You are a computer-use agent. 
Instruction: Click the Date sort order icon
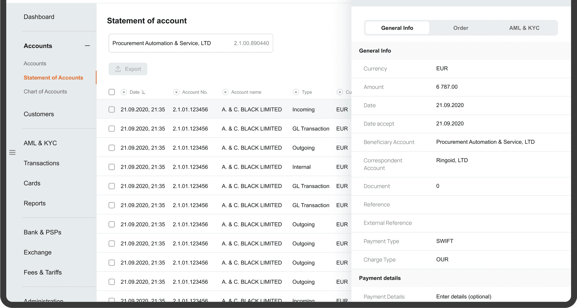[x=143, y=92]
